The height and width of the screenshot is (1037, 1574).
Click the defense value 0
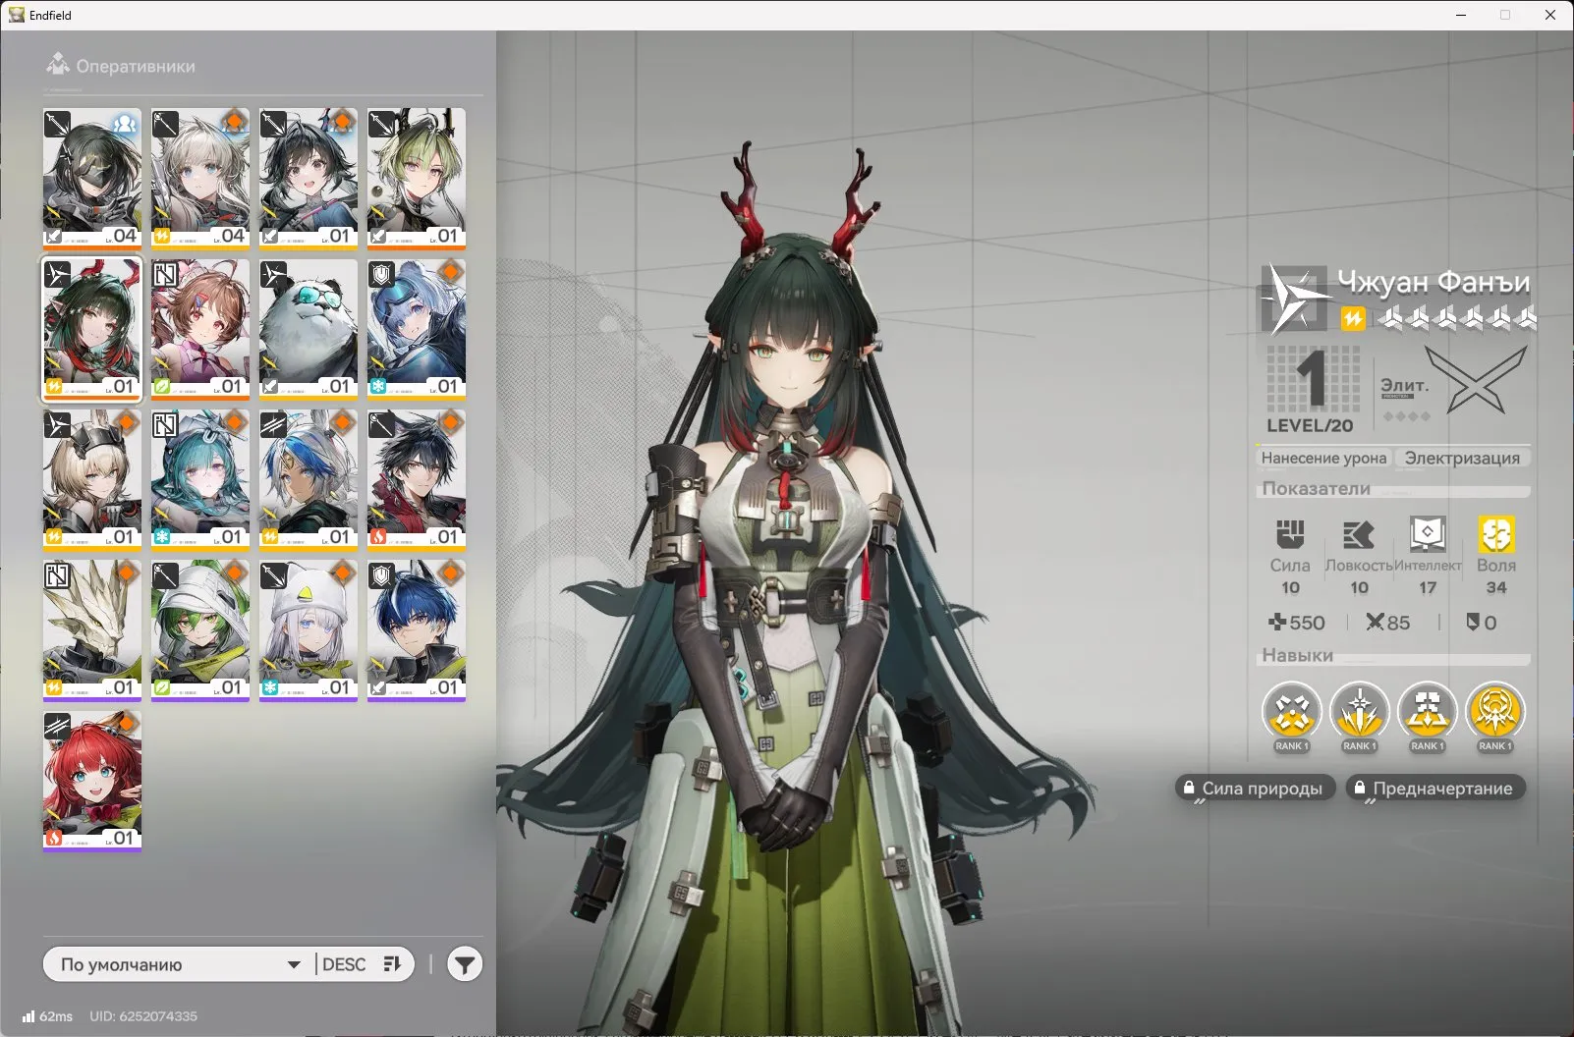pos(1482,623)
